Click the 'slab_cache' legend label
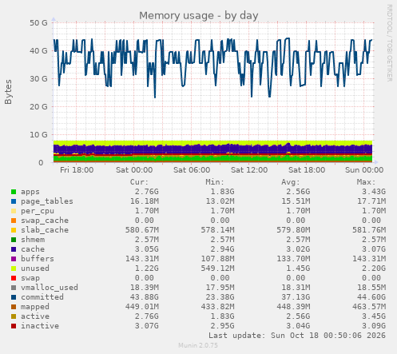The image size is (397, 354). tap(45, 230)
